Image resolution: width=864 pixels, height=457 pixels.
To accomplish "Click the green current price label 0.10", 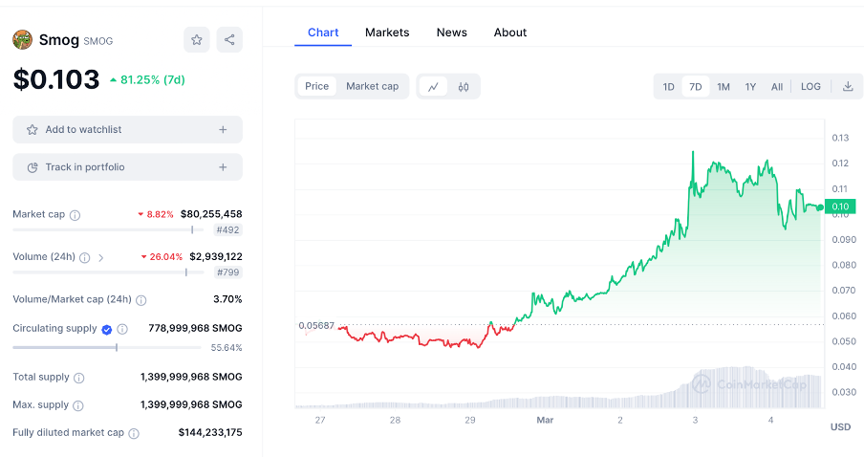I will click(841, 207).
